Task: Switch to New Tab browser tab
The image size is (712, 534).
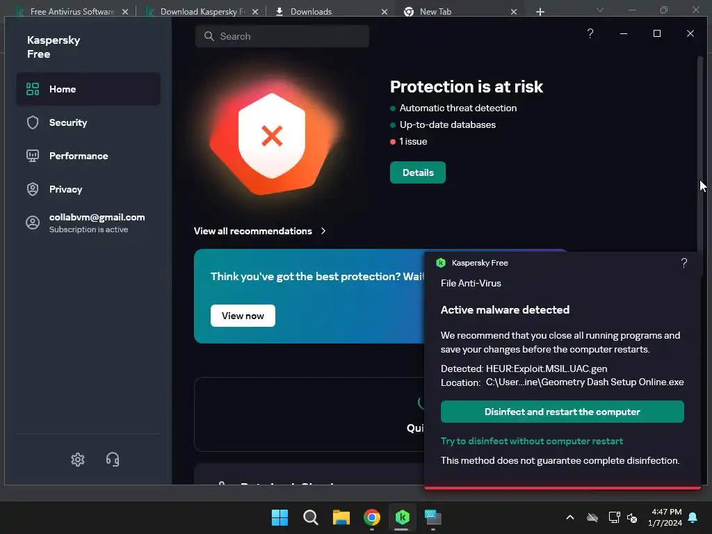Action: click(435, 12)
